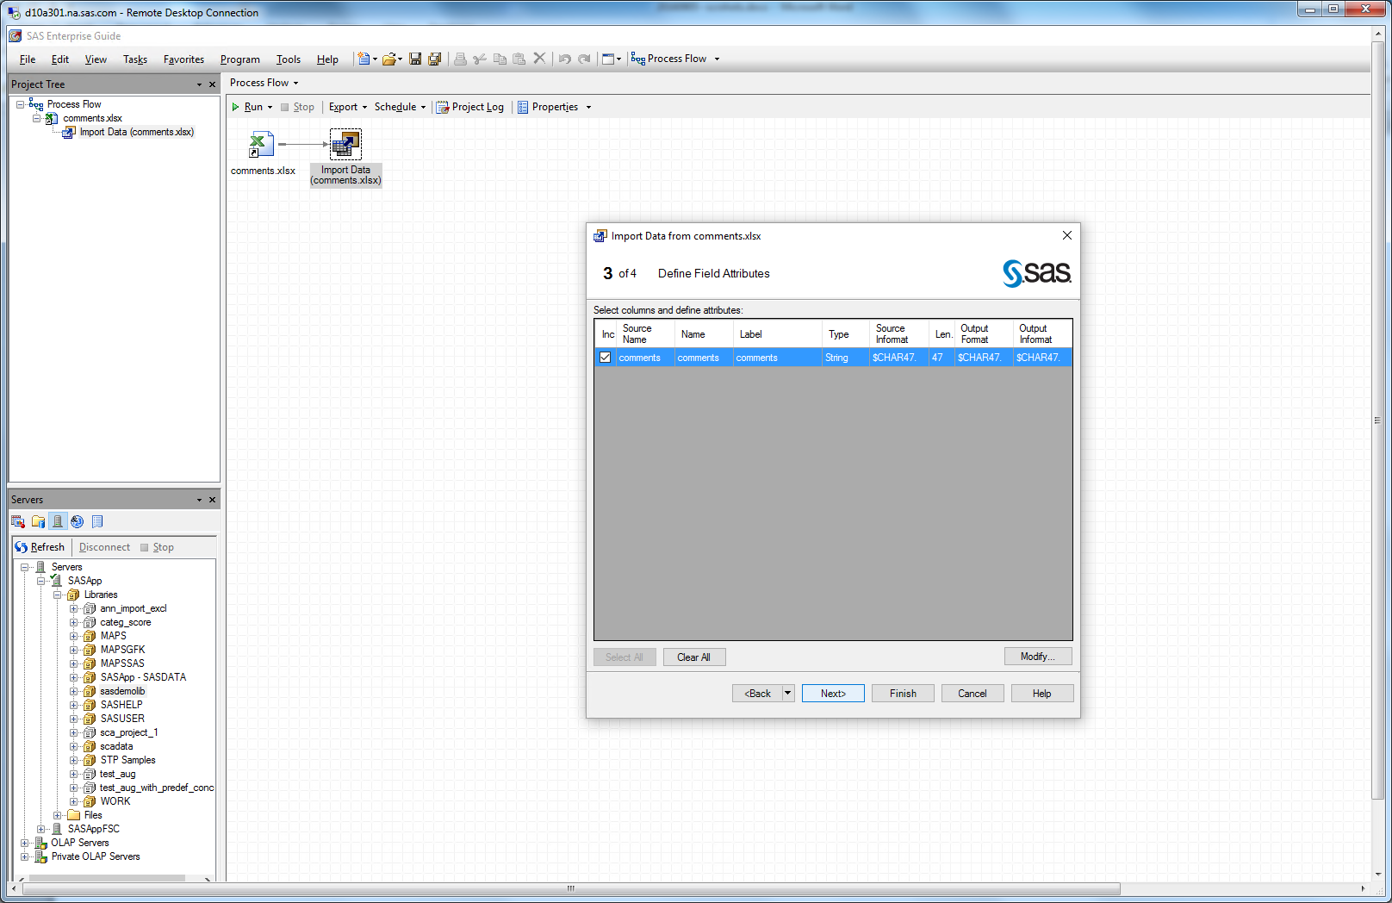Open the Process Flow toolbar dropdown
This screenshot has width=1392, height=903.
tap(717, 59)
